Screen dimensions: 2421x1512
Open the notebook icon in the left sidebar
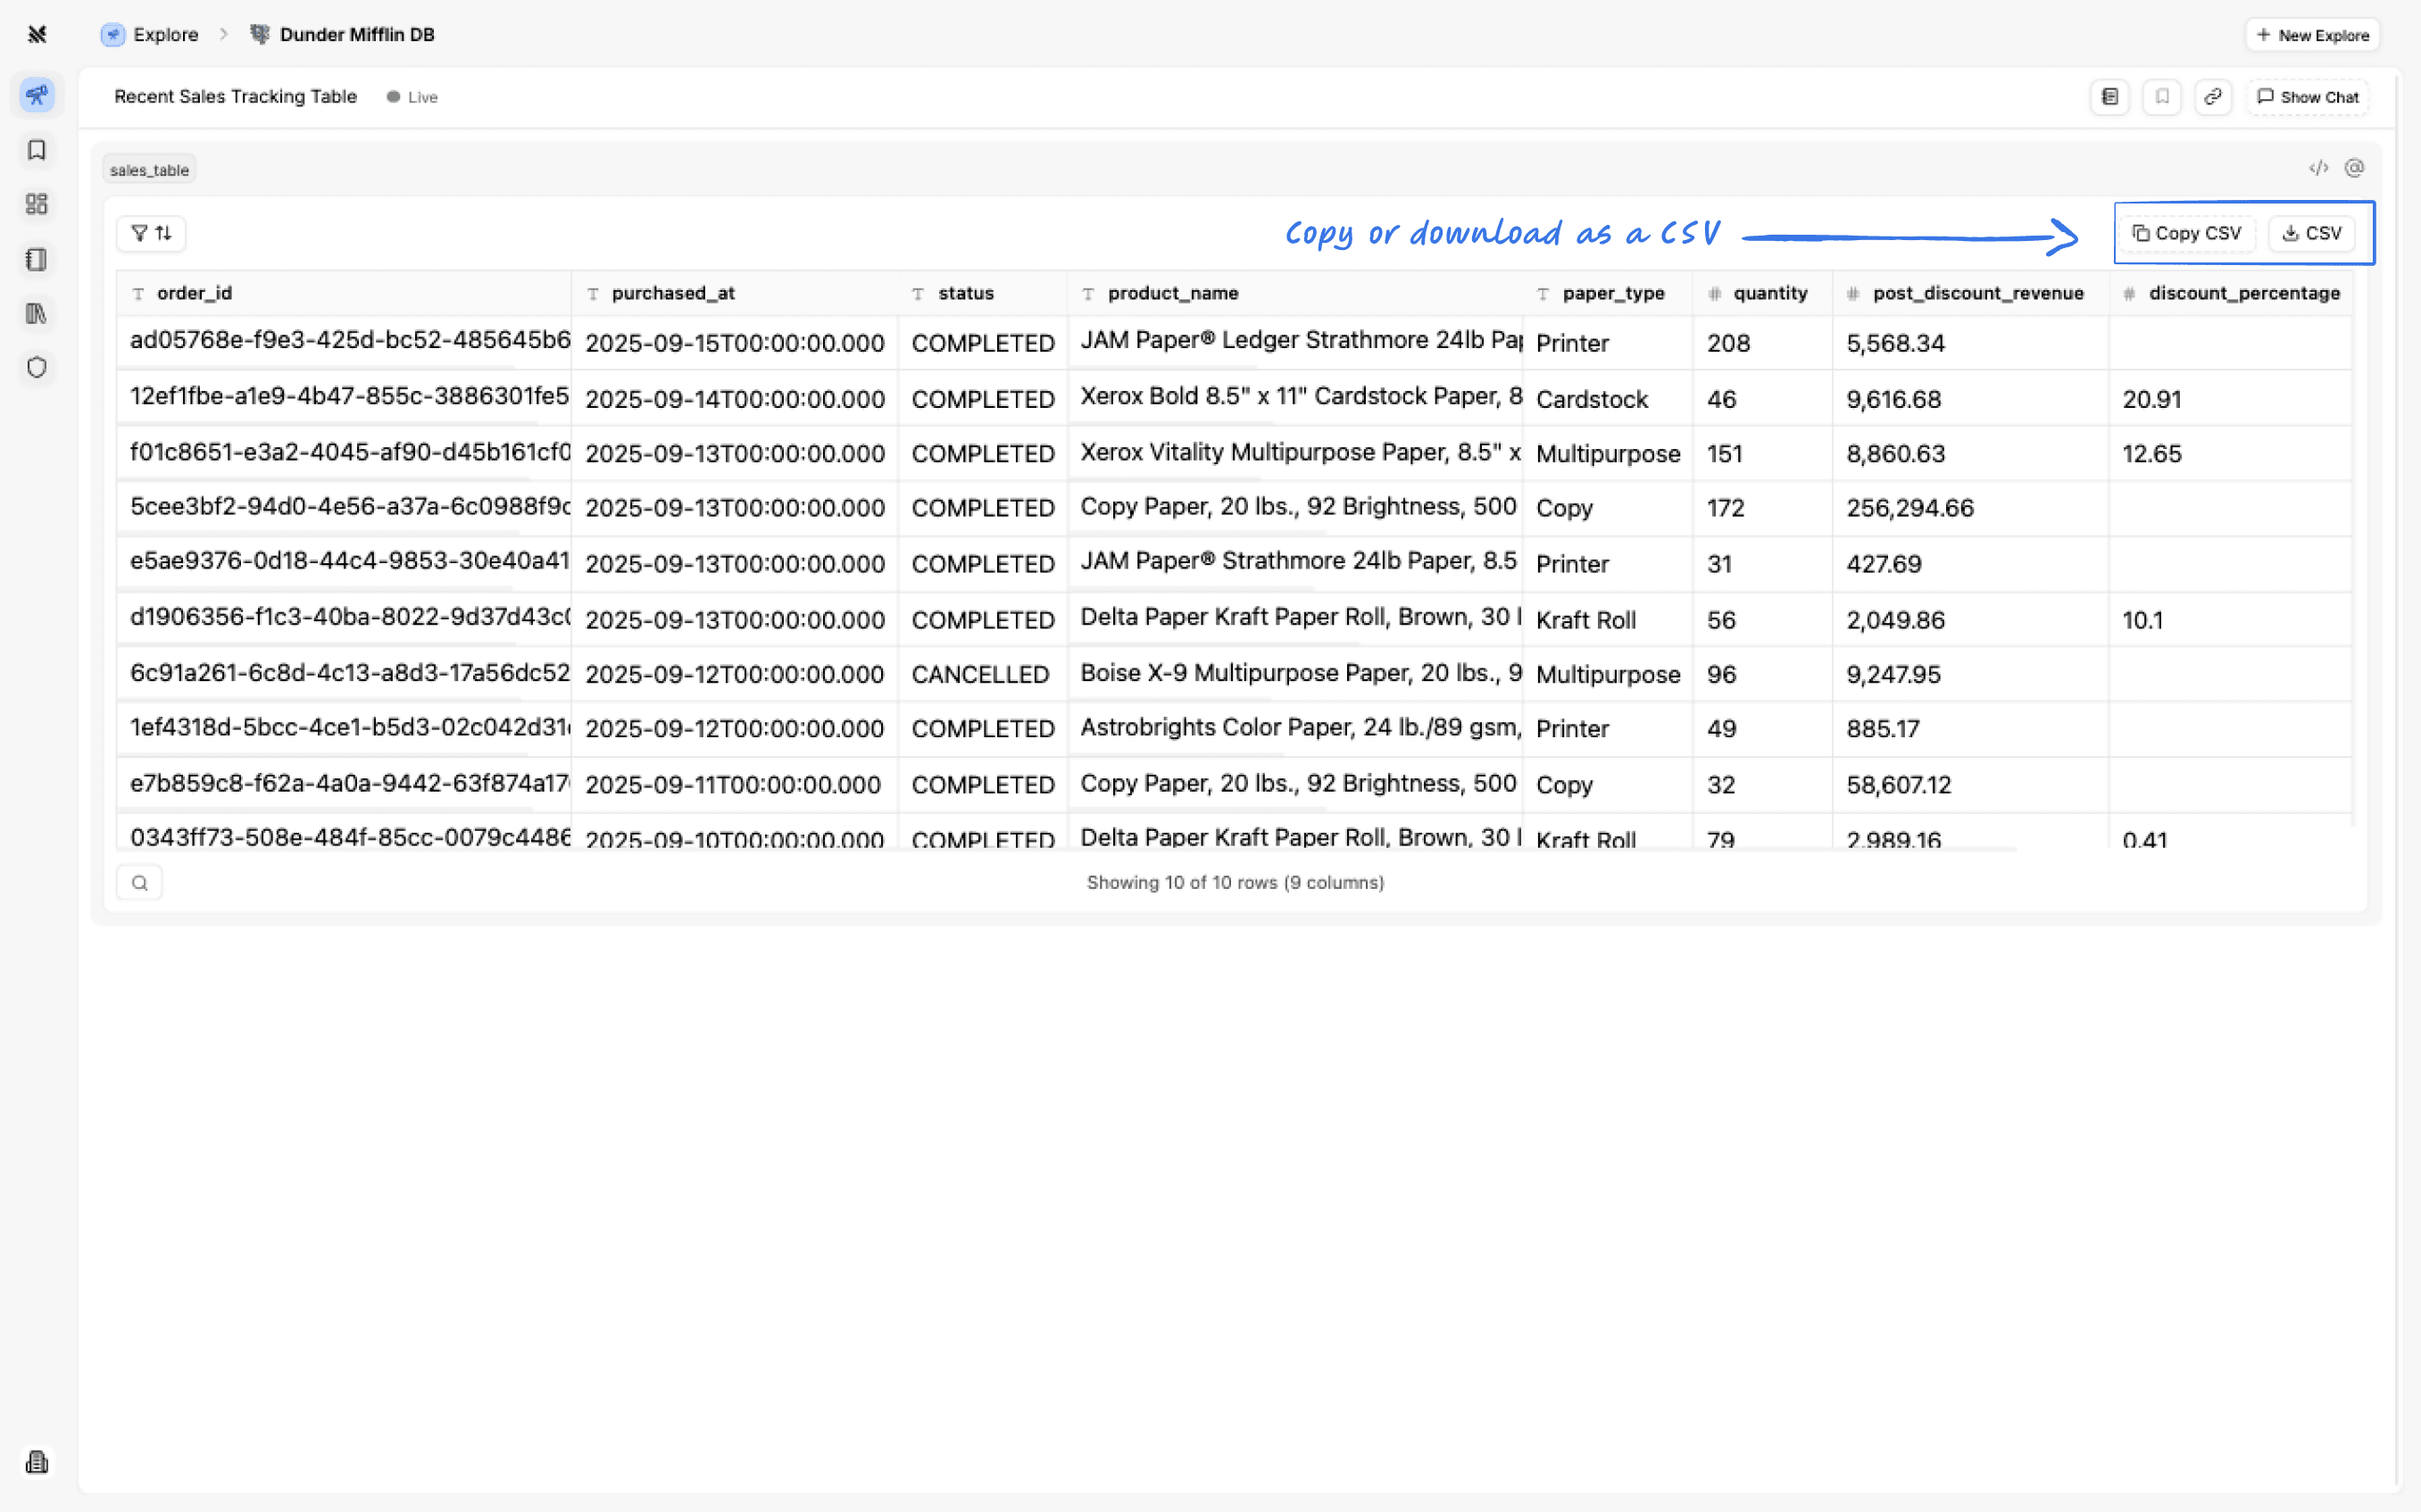tap(37, 259)
